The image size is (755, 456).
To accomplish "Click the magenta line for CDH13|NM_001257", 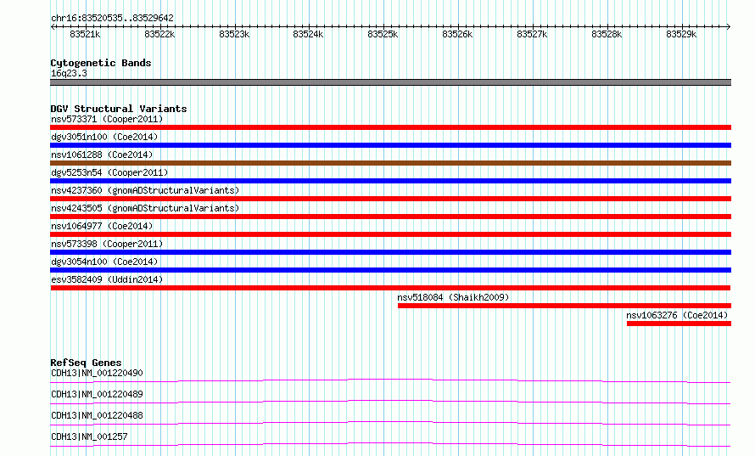I will pos(390,444).
